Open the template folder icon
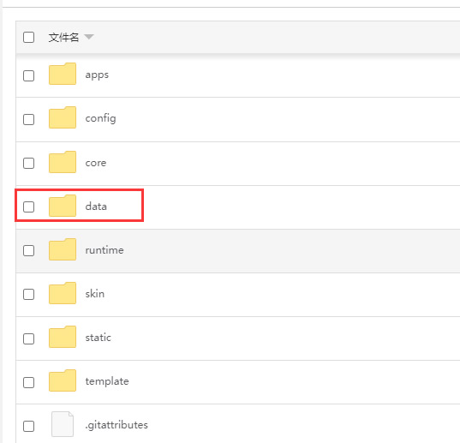The image size is (460, 443). [63, 380]
